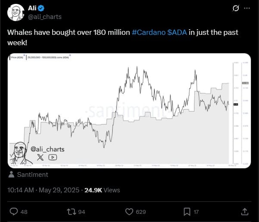Open the three-dot more options menu
This screenshot has height=222, width=259.
[247, 8]
